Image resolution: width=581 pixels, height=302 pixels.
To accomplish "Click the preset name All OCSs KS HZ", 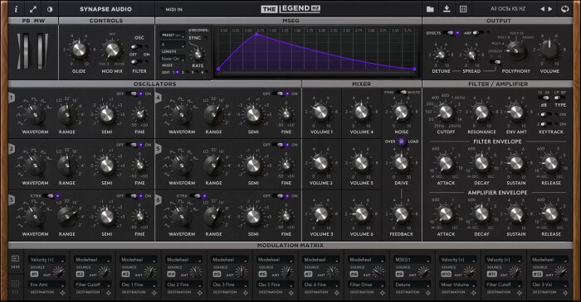I will pyautogui.click(x=508, y=9).
